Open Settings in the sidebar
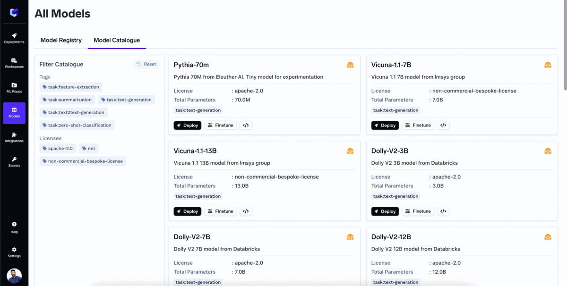Viewport: 567px width, 286px height. tap(14, 252)
